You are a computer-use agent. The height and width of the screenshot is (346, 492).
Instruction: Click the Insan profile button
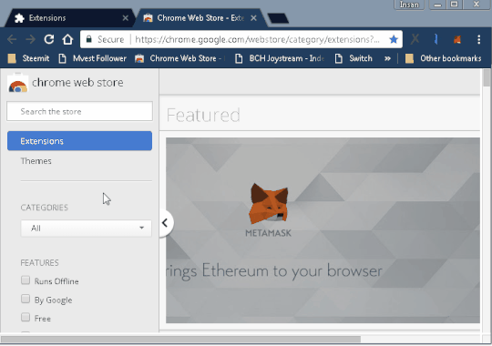point(409,5)
